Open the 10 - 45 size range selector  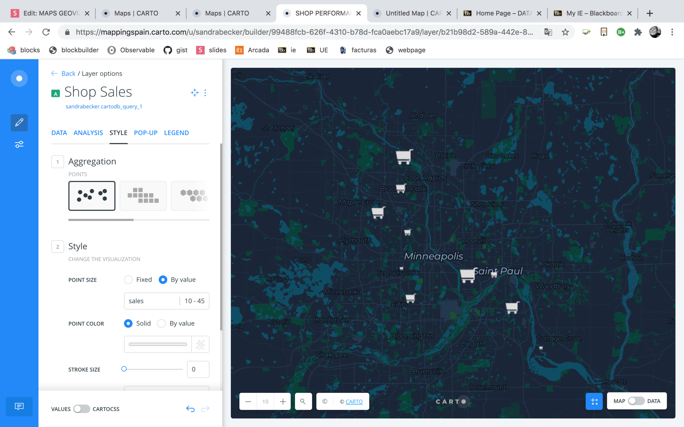pyautogui.click(x=194, y=301)
